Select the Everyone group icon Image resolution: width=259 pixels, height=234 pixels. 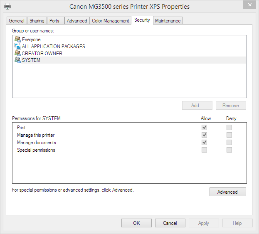pyautogui.click(x=17, y=39)
